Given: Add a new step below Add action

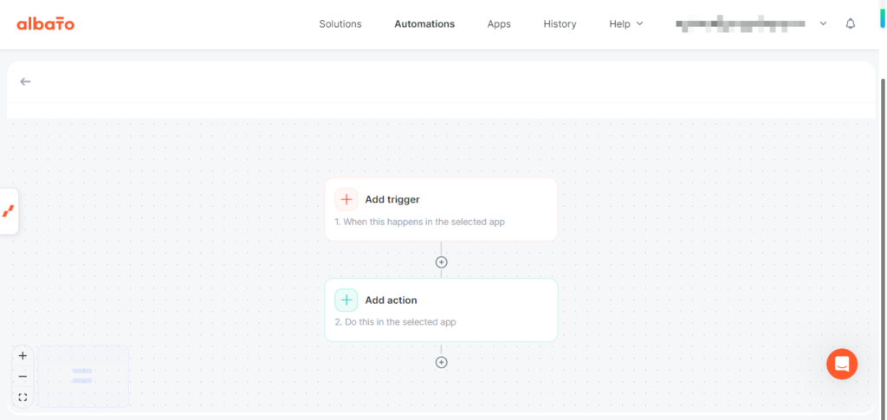Looking at the screenshot, I should click(x=441, y=362).
